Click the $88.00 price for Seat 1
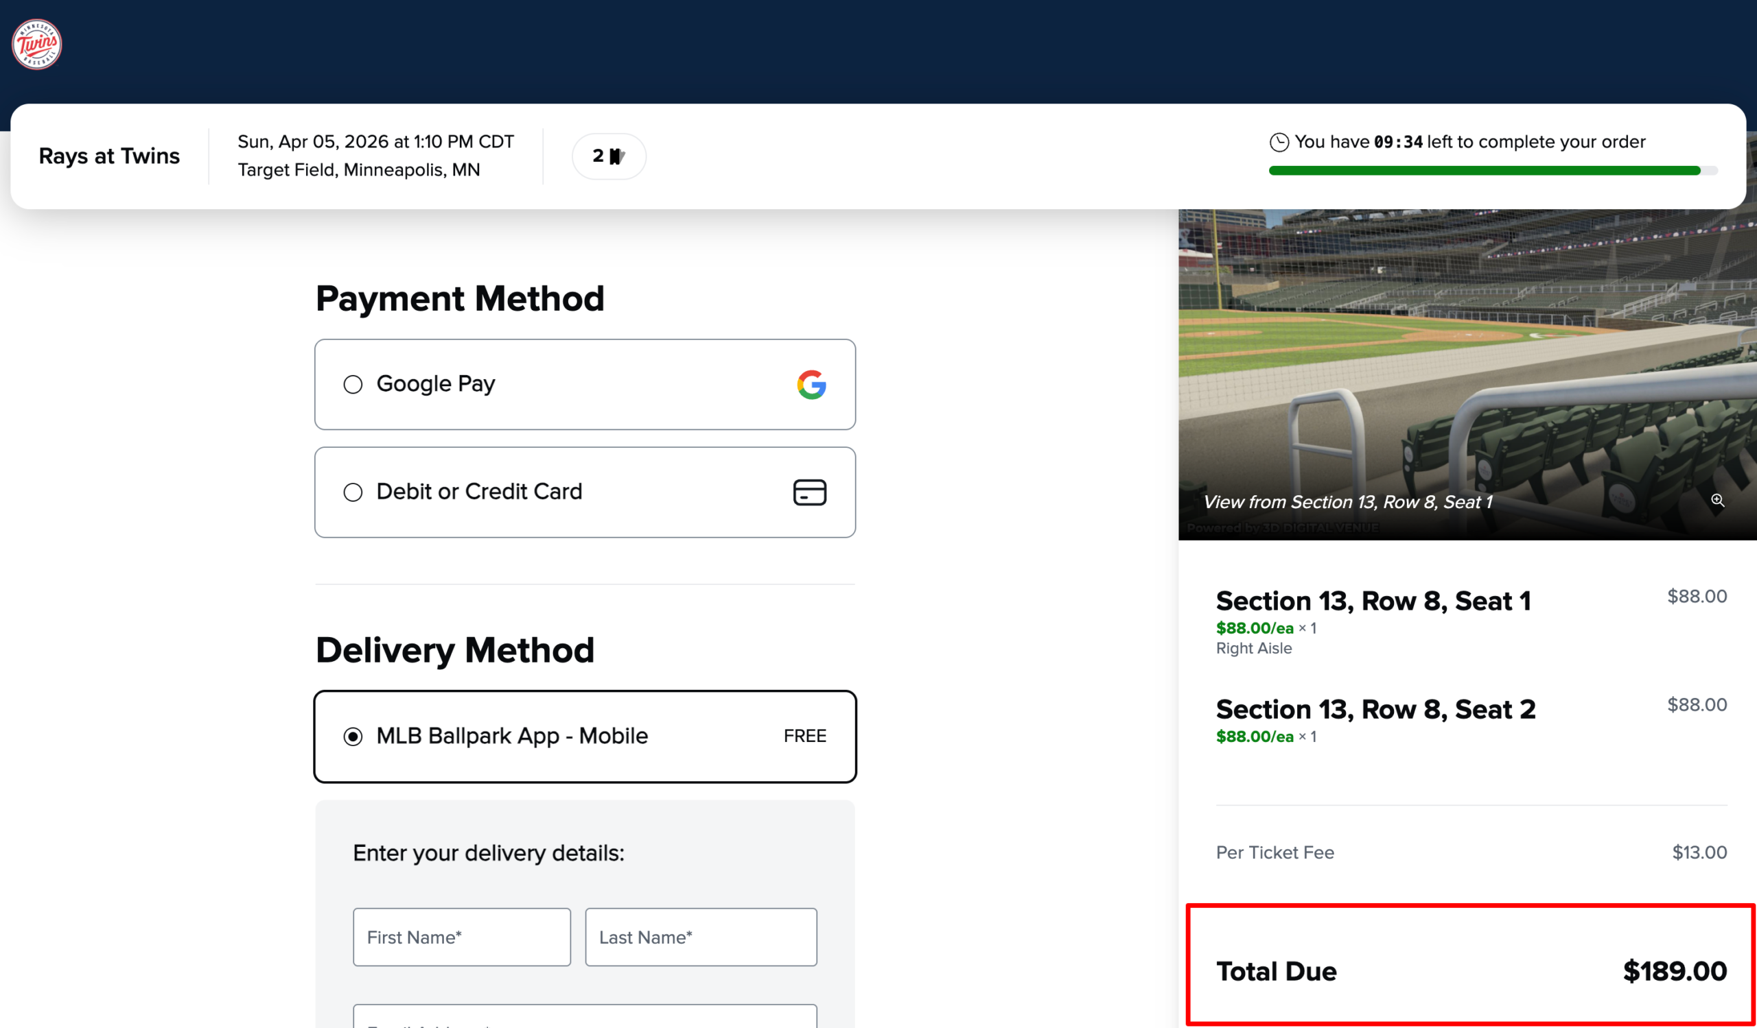The height and width of the screenshot is (1028, 1757). (x=1697, y=596)
